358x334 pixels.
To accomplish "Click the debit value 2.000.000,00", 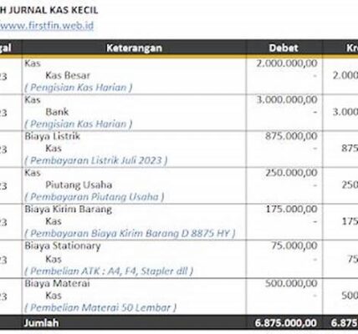I will click(287, 63).
